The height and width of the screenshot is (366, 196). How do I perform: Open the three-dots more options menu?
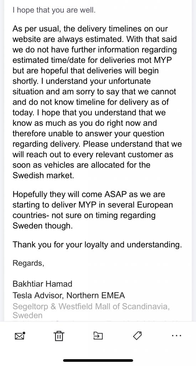[x=176, y=336]
